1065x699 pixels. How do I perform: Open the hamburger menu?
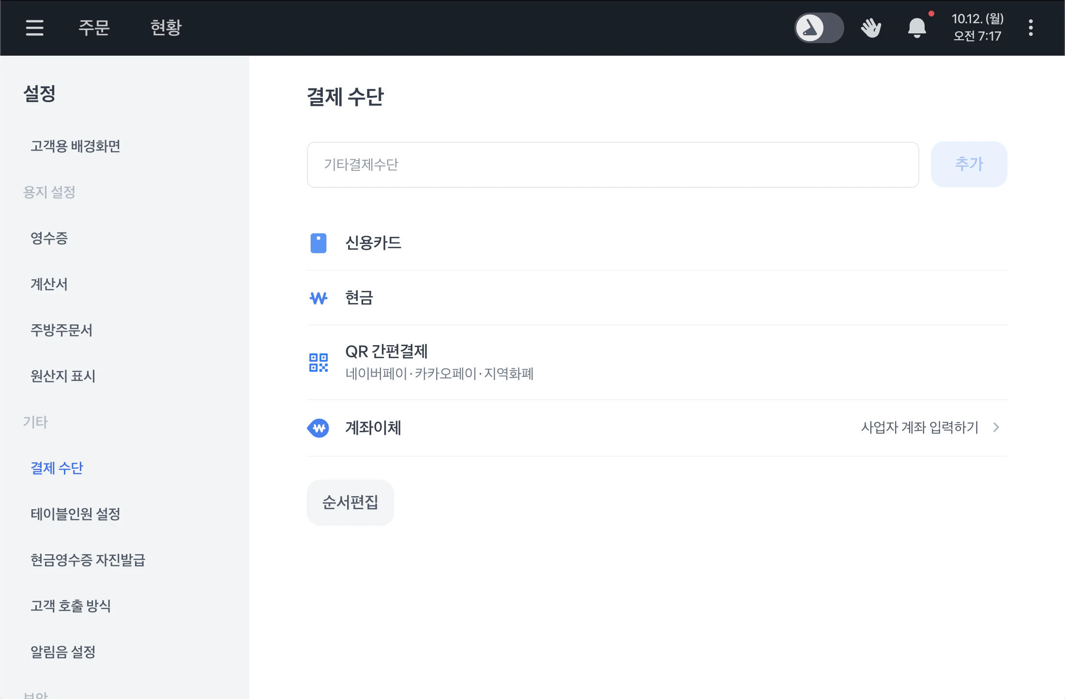pyautogui.click(x=34, y=28)
